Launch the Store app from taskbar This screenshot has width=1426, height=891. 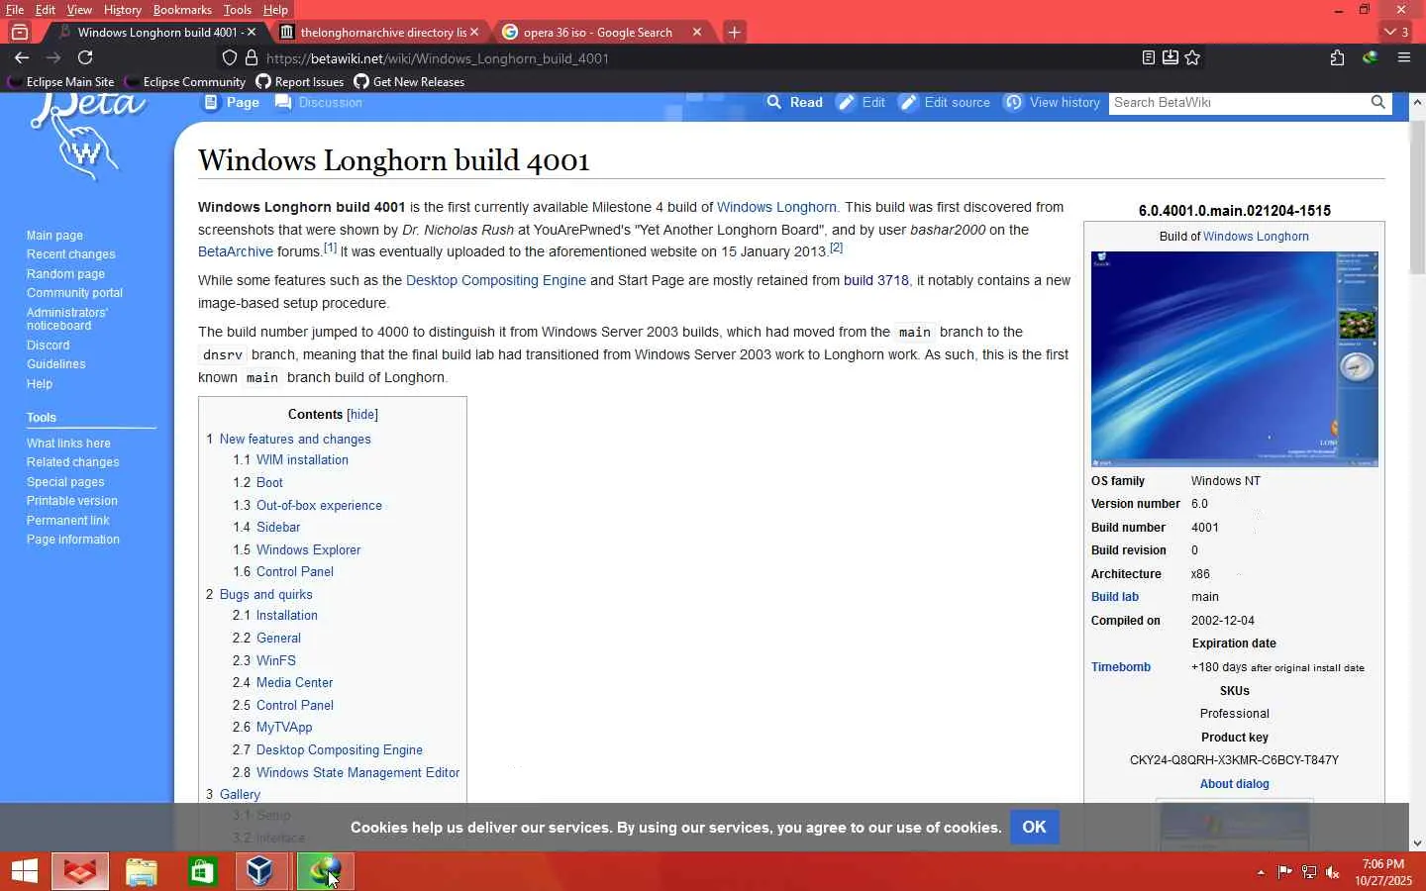203,871
